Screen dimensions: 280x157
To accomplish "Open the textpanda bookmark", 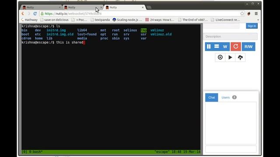I will (x=100, y=20).
